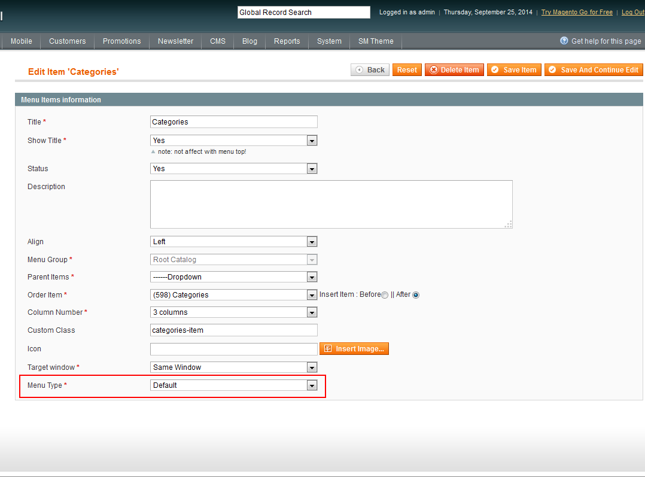The height and width of the screenshot is (477, 645).
Task: Click the 'Logged in as admin' text
Action: coord(407,13)
